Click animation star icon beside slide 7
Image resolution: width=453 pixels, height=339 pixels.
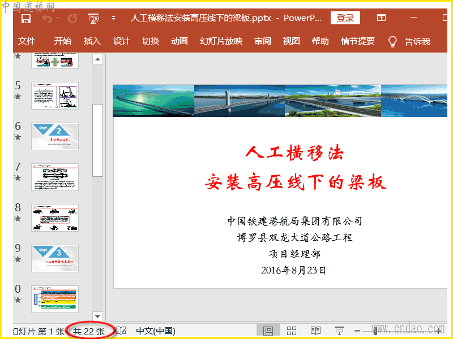pos(18,177)
